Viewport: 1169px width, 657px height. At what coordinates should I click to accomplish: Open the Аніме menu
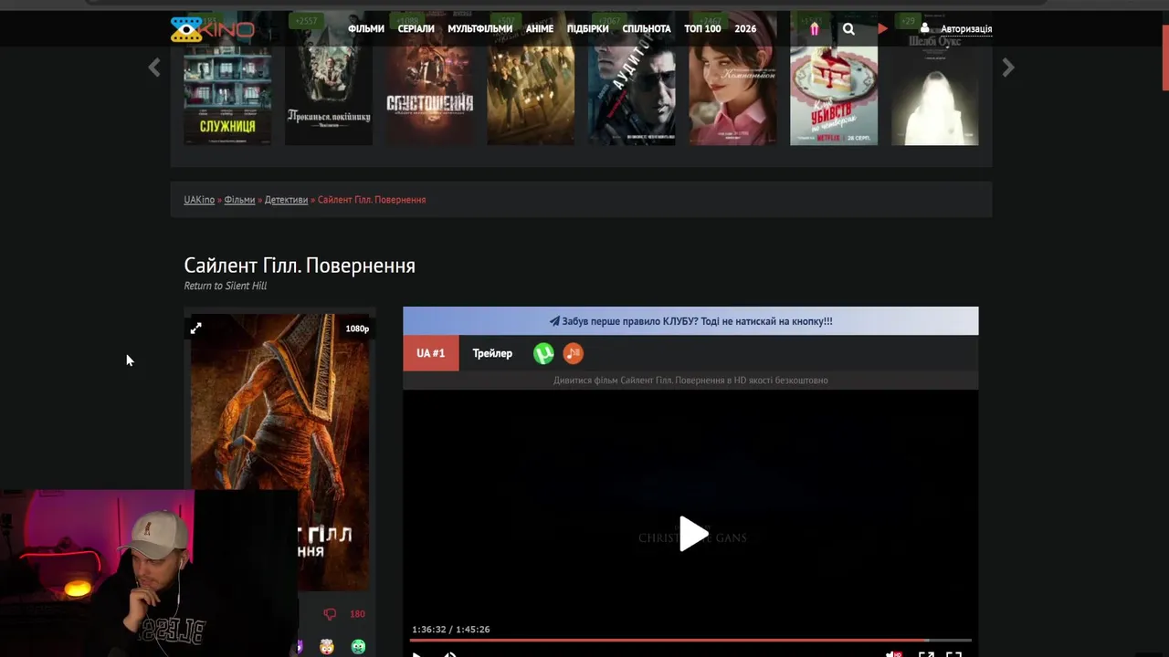point(540,29)
